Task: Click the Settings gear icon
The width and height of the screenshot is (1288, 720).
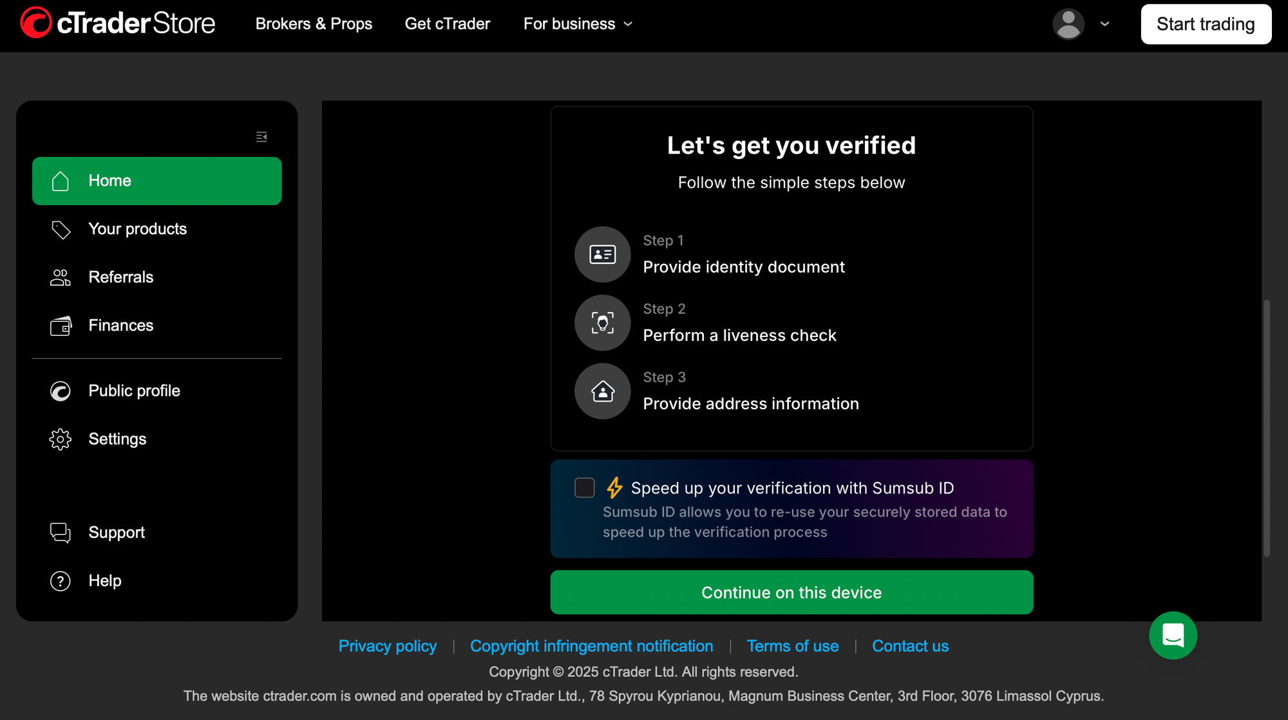Action: 61,439
